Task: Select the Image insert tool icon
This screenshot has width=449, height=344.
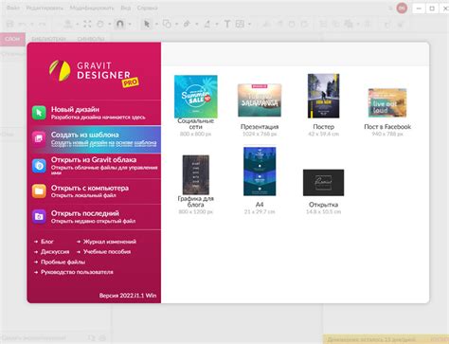Action: tap(240, 24)
